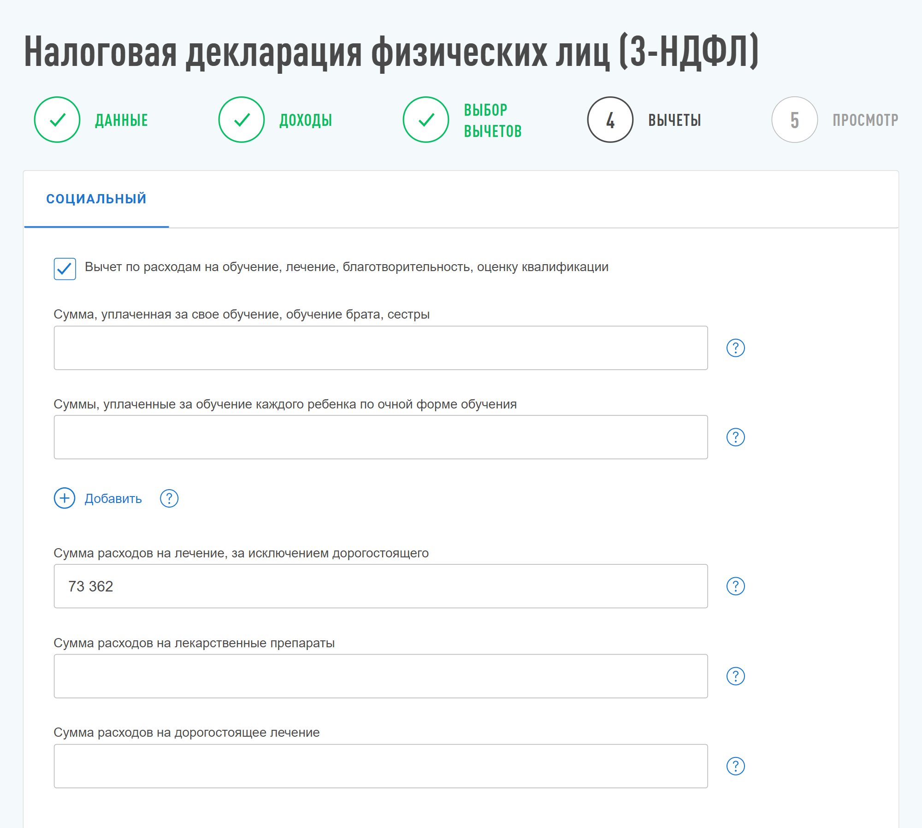Open help for children's full-time education sums field
This screenshot has width=922, height=828.
pos(736,437)
